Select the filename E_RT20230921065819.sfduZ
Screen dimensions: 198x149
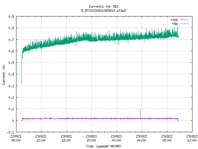(104, 11)
